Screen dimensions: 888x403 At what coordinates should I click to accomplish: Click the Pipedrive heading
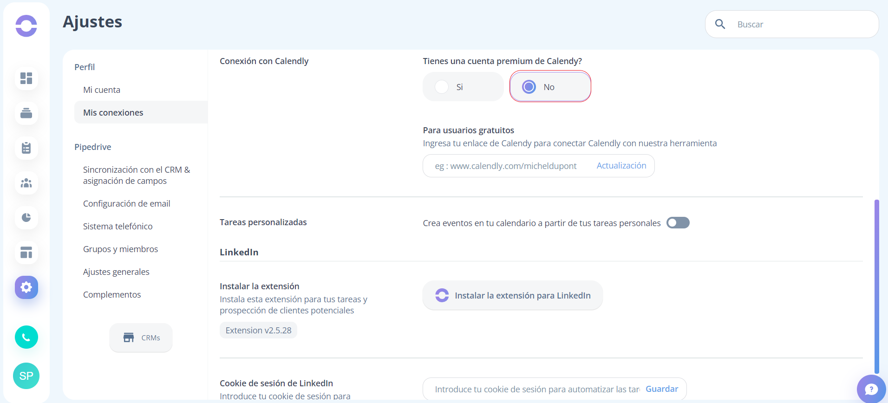(x=93, y=147)
